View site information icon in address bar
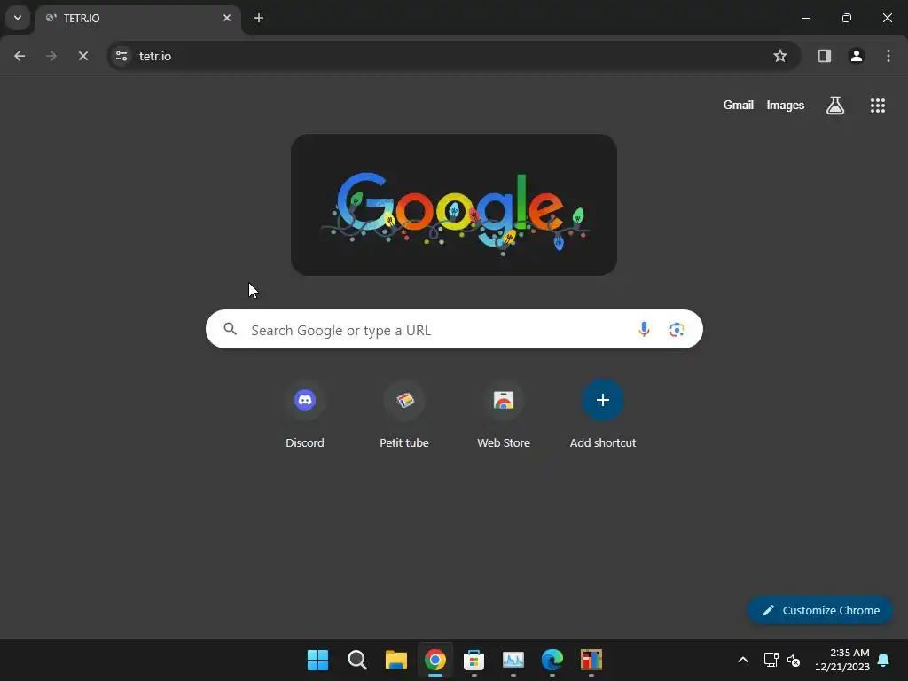Screen dimensions: 908x681 [121, 56]
